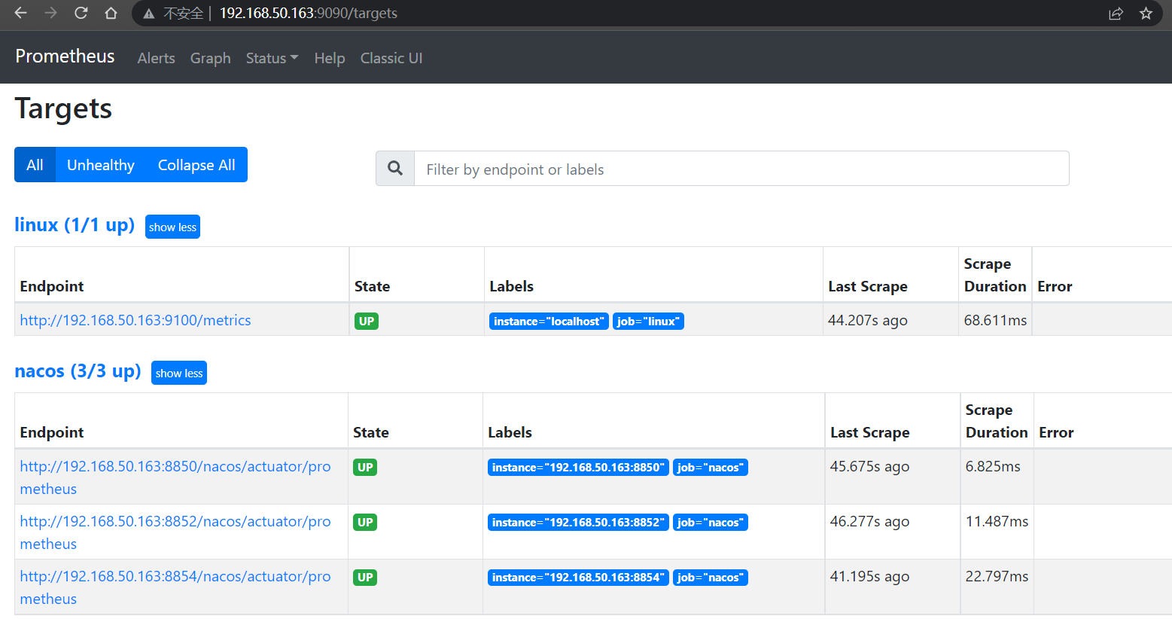Go back with browser back arrow
Screen dimensions: 1172x619
click(20, 13)
